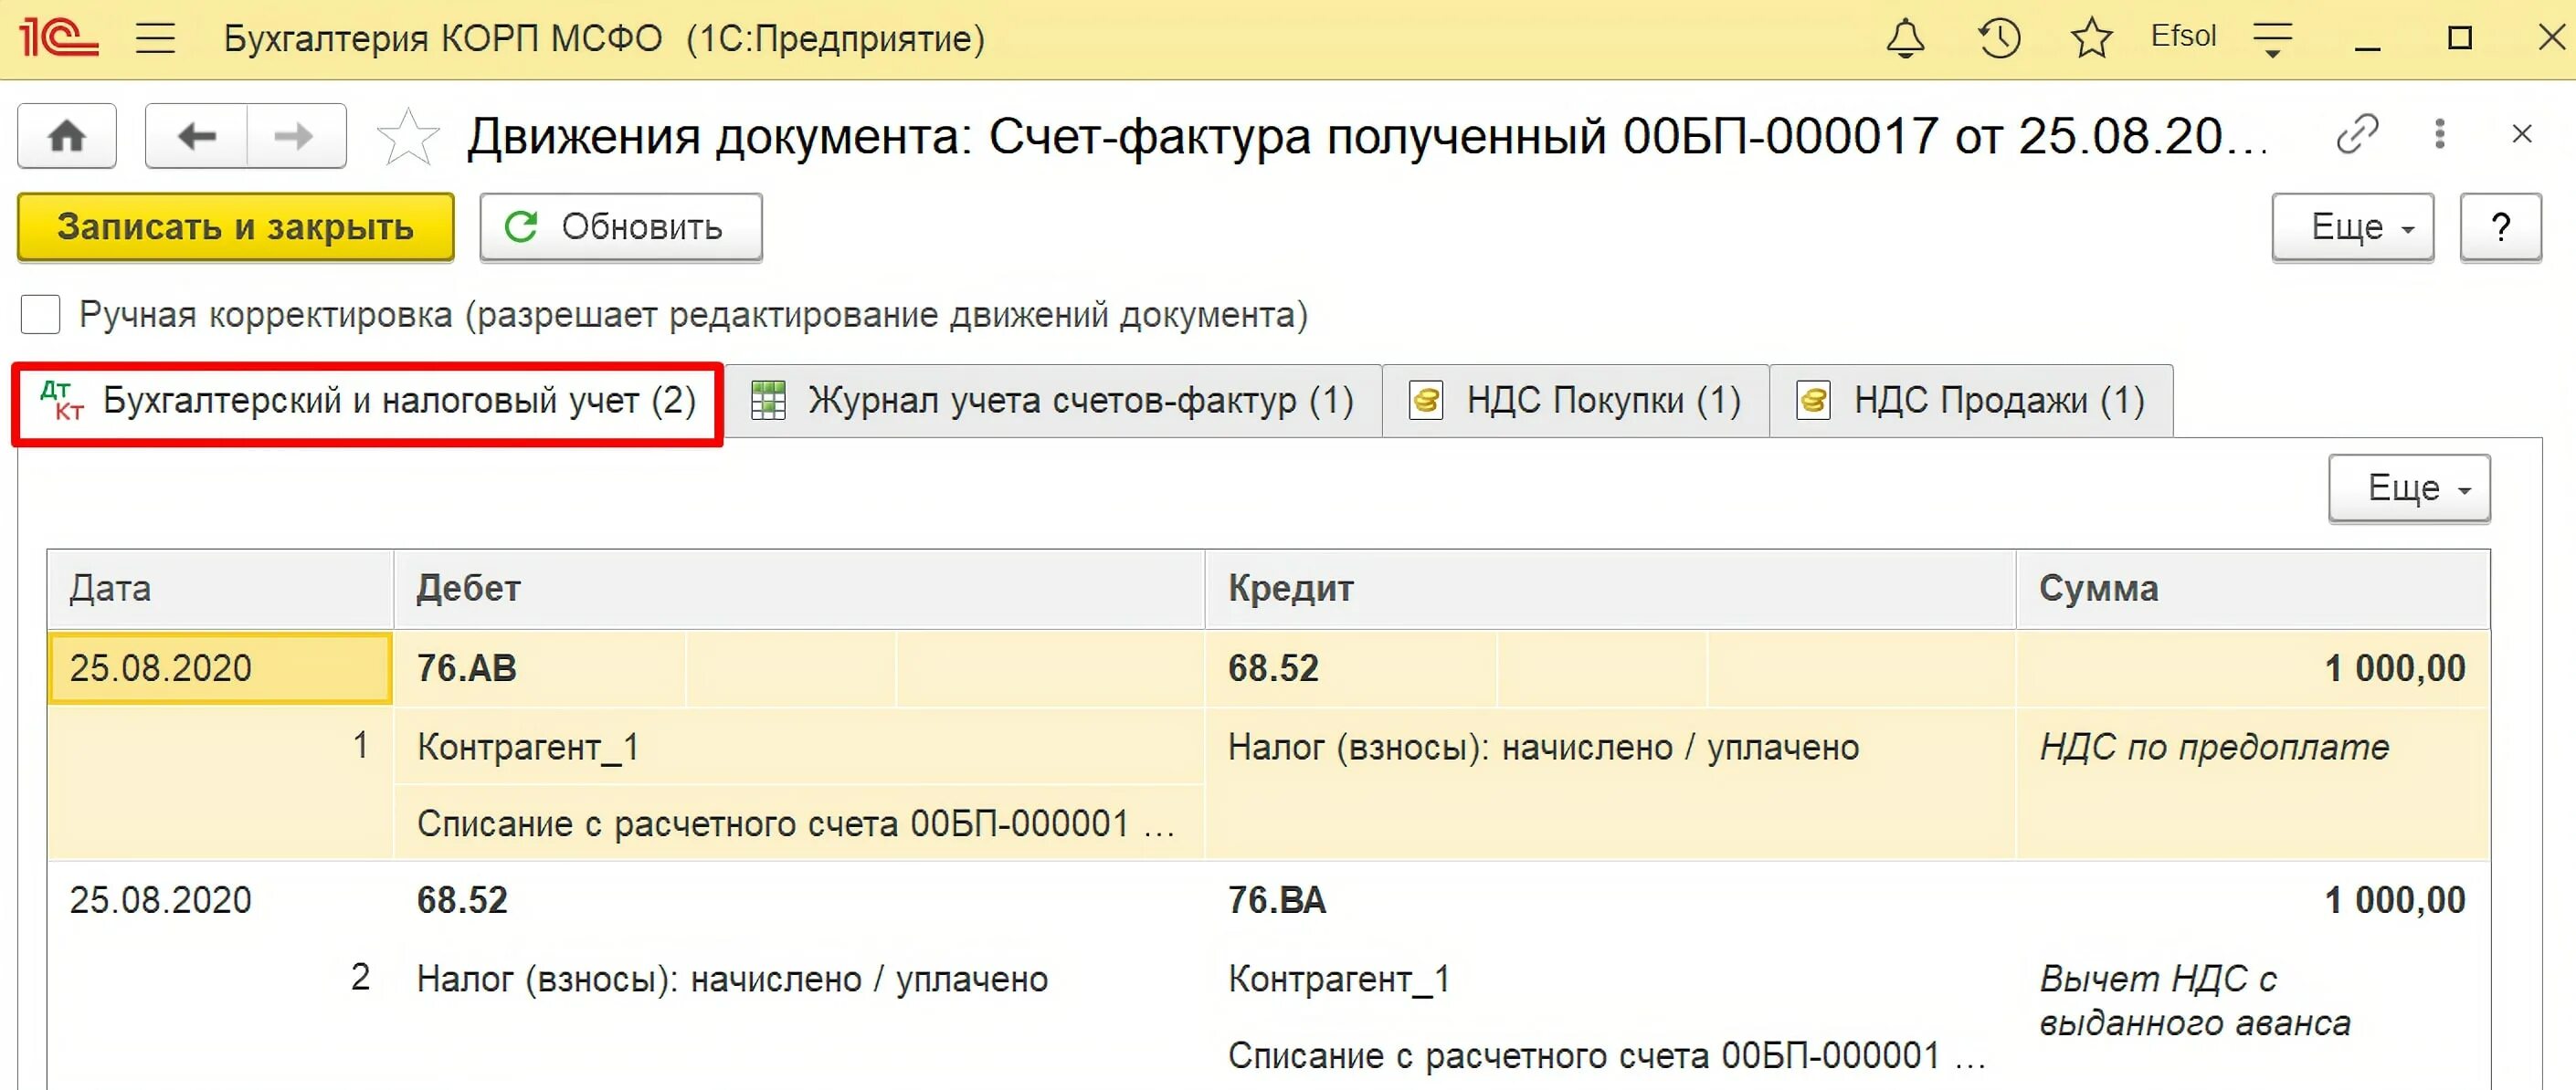This screenshot has height=1090, width=2576.
Task: Switch to Бухгалтерский и налоговый учет tab
Action: pyautogui.click(x=368, y=402)
